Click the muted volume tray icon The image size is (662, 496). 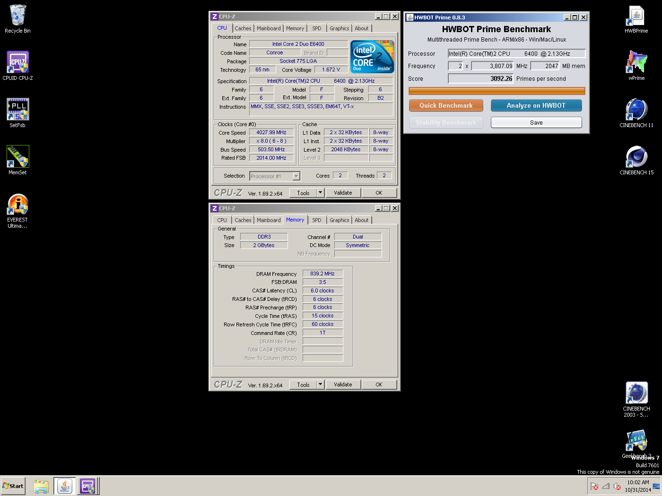pyautogui.click(x=617, y=486)
